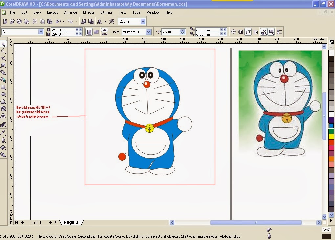335x240 pixels.
Task: Select the Interactive Fill tool
Action: 3,154
